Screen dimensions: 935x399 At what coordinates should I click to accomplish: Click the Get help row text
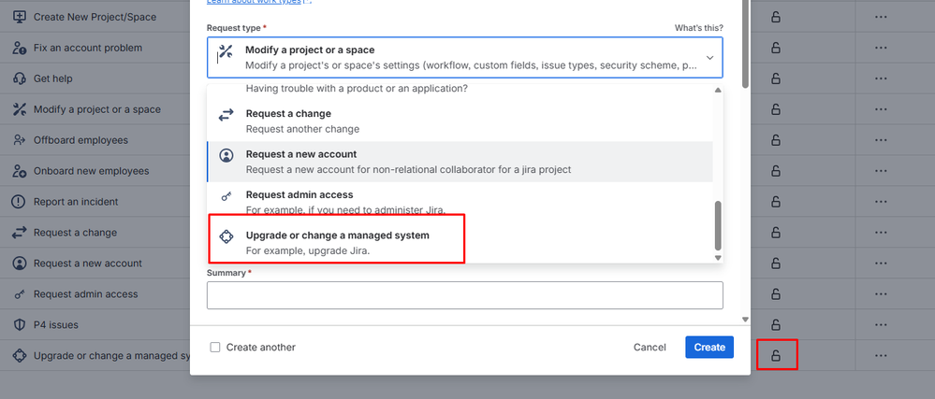pos(53,78)
